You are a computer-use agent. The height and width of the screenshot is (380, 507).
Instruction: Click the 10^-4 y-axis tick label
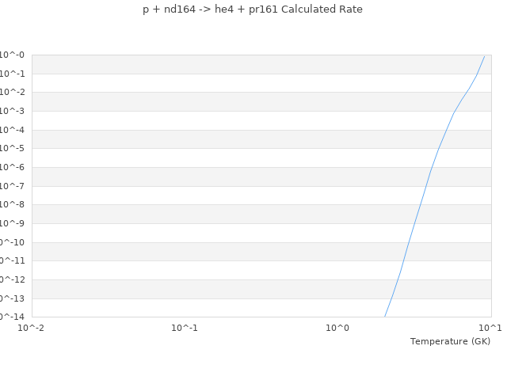12,130
